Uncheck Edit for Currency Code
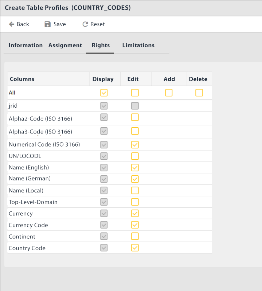The height and width of the screenshot is (291, 262). (135, 225)
